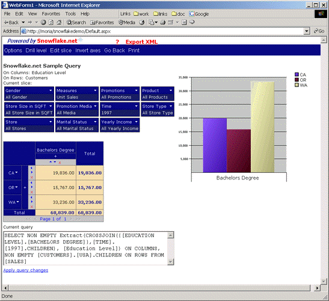Open the Edit menu
Viewport: 329px width, 301px height.
(19, 14)
